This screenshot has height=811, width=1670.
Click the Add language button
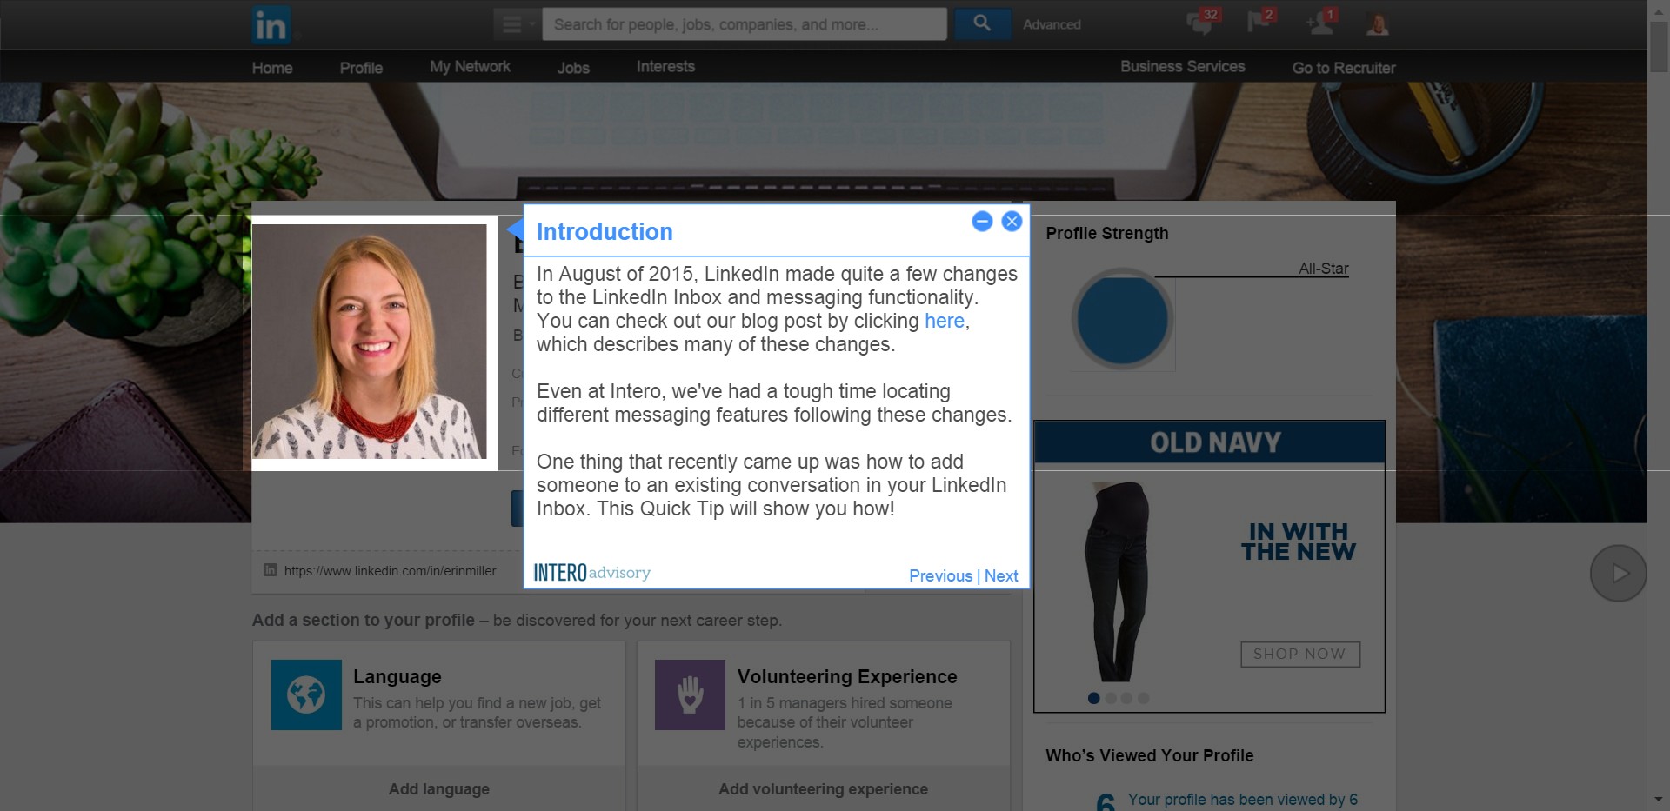coord(438,788)
